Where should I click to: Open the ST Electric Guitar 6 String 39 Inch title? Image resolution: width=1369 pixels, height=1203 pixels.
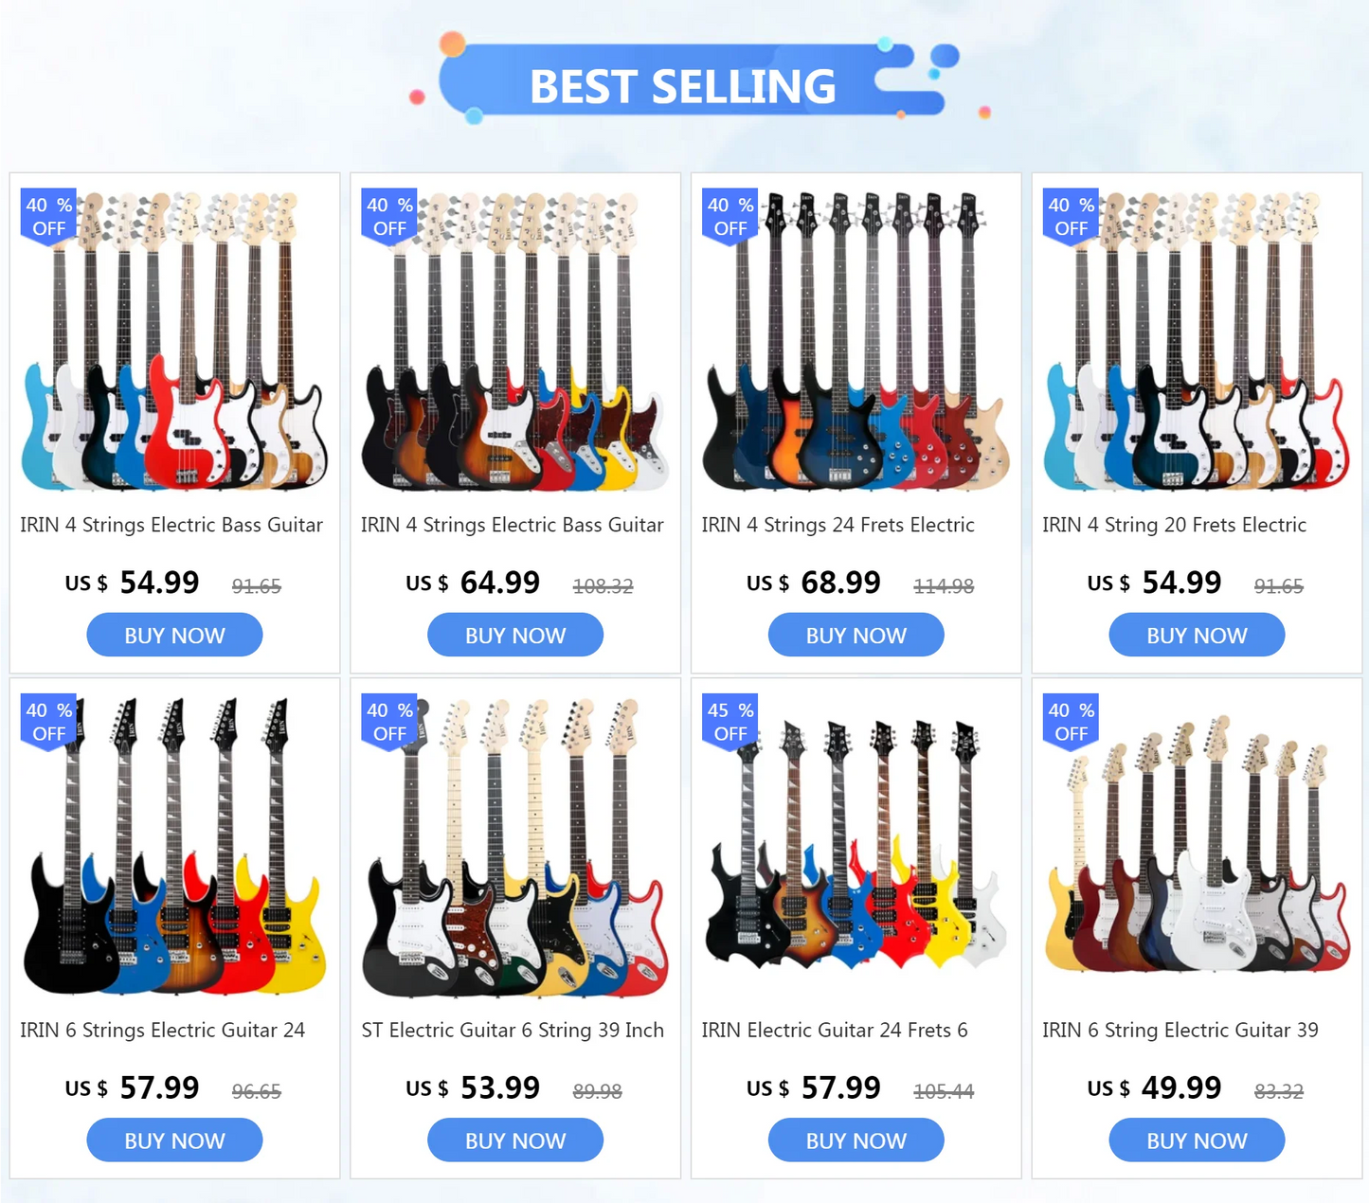click(x=513, y=1030)
